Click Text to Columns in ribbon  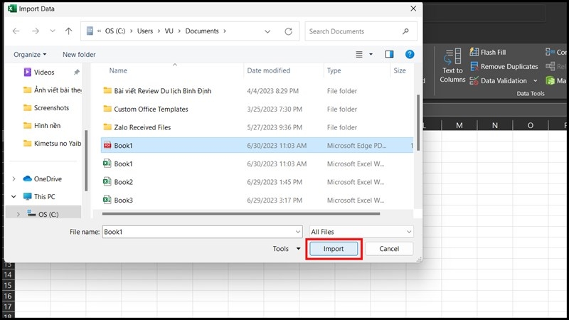[x=452, y=65]
